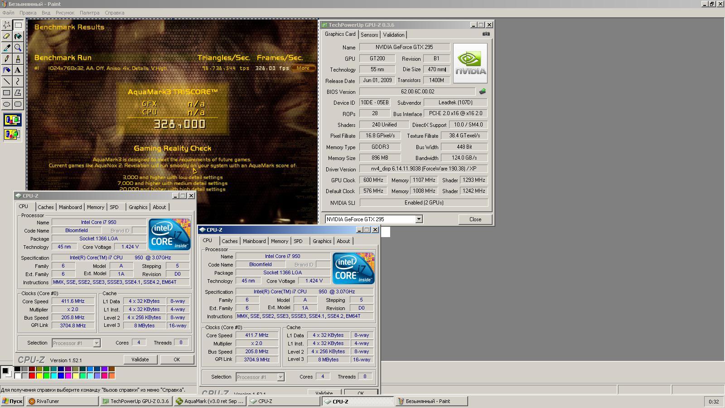Open the Вид menu in Paint
This screenshot has width=725, height=408.
(46, 13)
